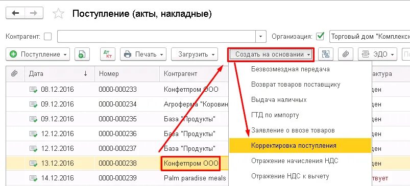This screenshot has width=410, height=186.
Task: Show Дт/Кт postings for the document
Action: 108,54
